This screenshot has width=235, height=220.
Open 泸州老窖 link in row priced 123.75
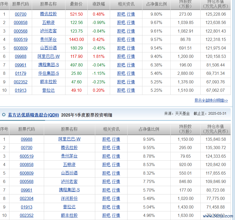tap(49, 31)
